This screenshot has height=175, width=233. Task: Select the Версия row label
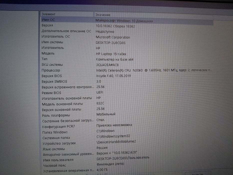coord(47,25)
